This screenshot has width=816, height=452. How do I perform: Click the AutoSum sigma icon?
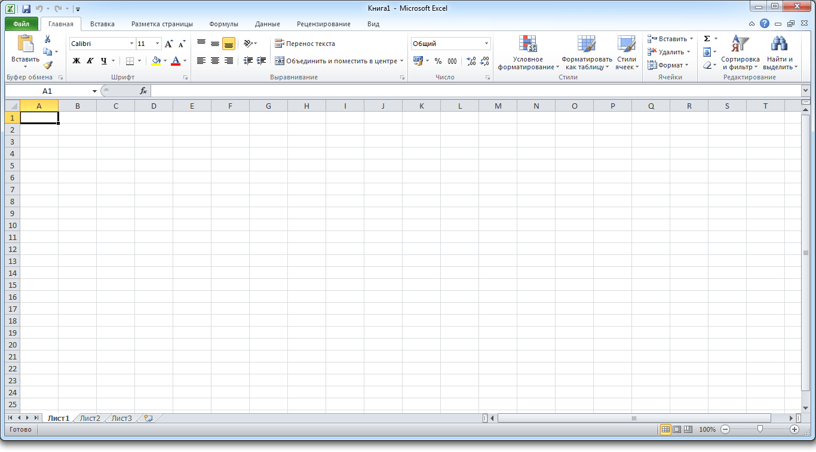pyautogui.click(x=707, y=39)
